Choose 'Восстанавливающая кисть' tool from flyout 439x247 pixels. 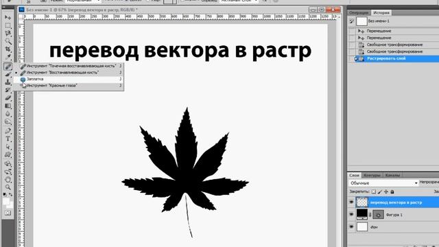pyautogui.click(x=69, y=73)
